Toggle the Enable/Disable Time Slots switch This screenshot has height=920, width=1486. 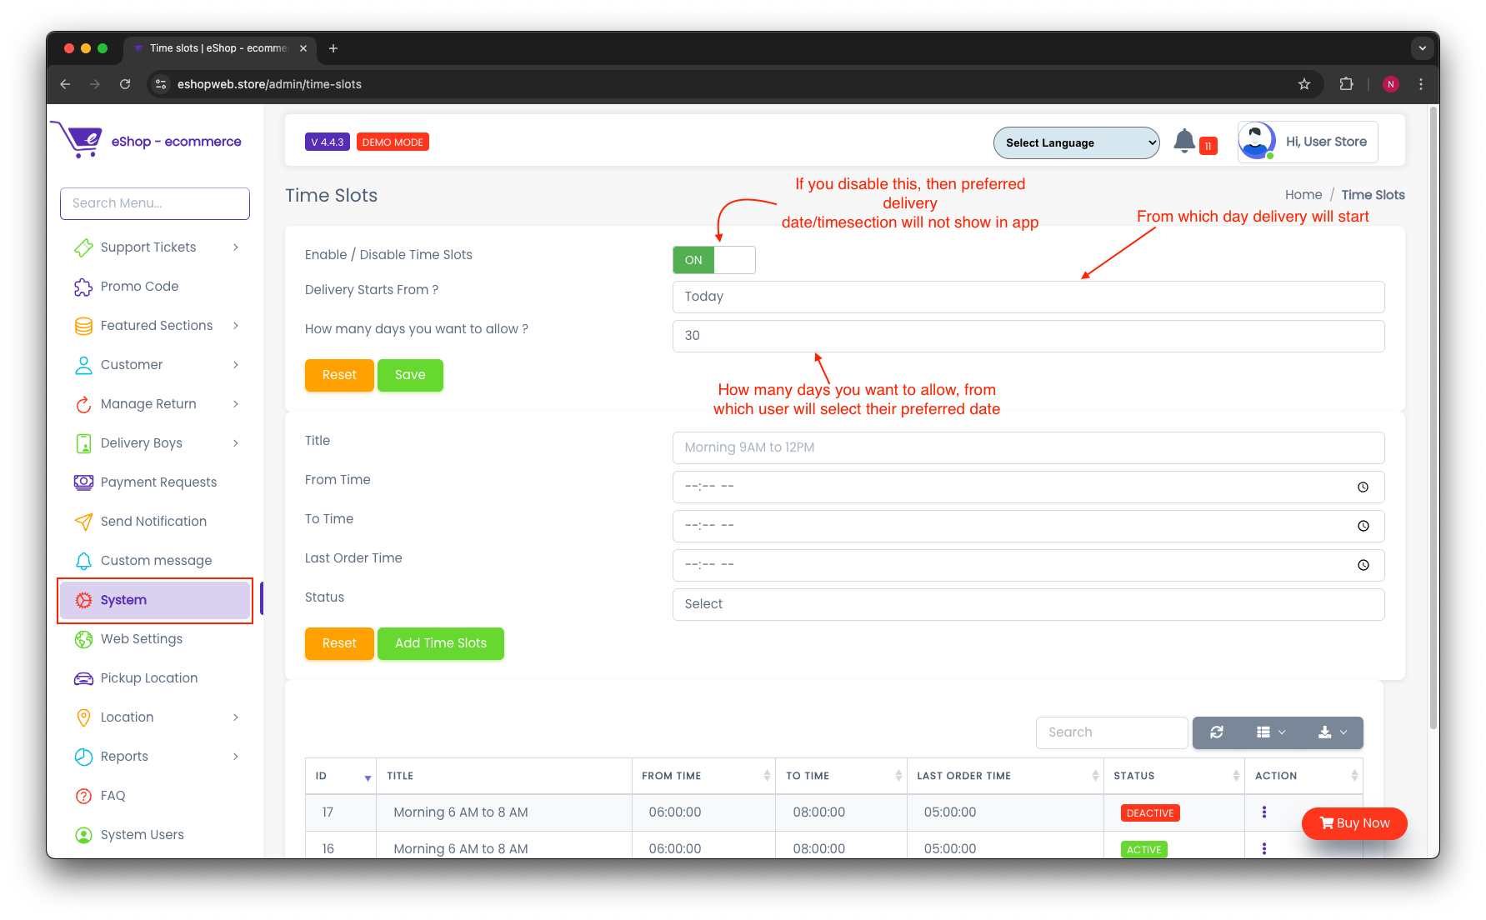[713, 260]
